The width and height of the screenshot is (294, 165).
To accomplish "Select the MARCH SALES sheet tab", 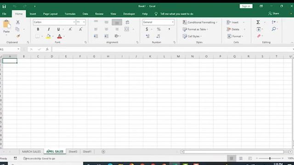I will (31, 152).
